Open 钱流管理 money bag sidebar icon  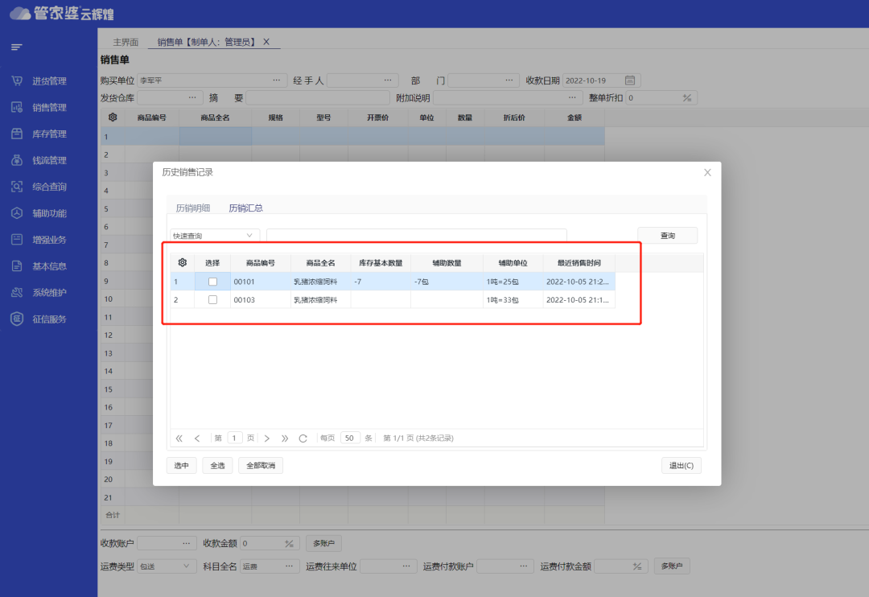point(17,160)
